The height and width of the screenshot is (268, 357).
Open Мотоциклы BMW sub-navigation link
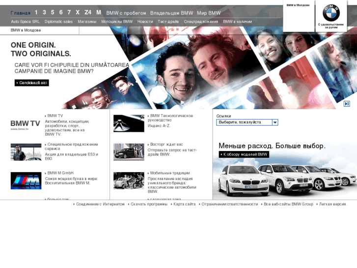[117, 22]
